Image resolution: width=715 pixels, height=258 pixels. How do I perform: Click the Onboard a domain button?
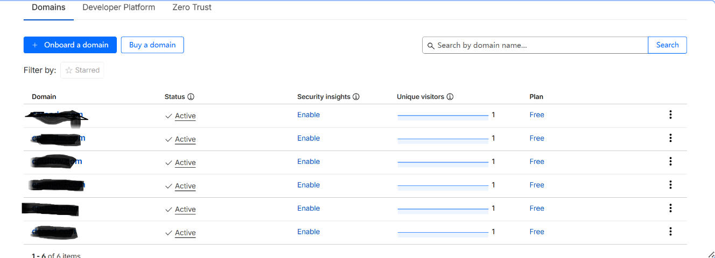coord(70,45)
